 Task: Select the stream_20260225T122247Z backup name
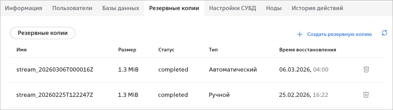pyautogui.click(x=55, y=95)
